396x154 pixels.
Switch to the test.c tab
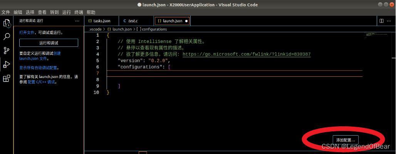click(136, 21)
